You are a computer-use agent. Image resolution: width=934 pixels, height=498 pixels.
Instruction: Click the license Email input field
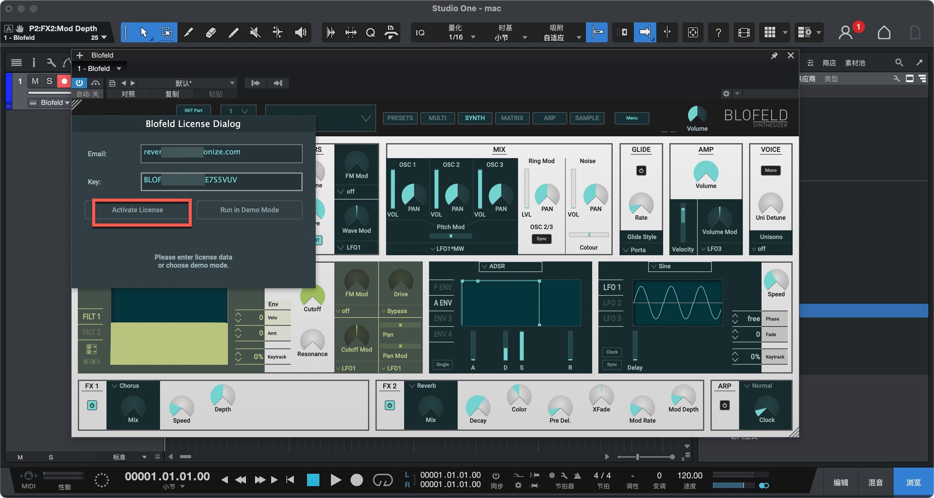point(221,154)
